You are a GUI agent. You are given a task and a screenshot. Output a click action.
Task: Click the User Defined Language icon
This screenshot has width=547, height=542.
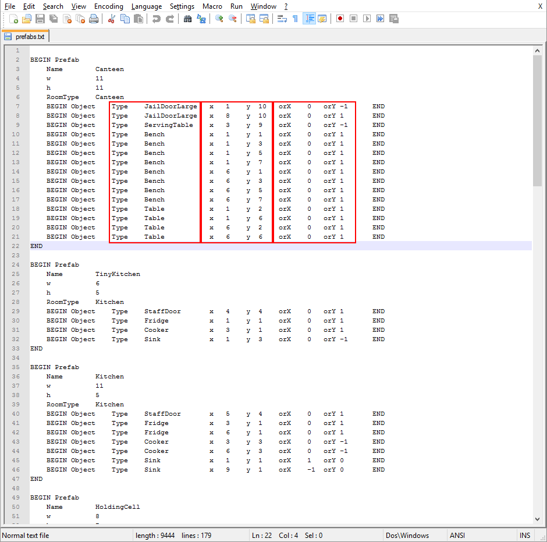point(322,19)
